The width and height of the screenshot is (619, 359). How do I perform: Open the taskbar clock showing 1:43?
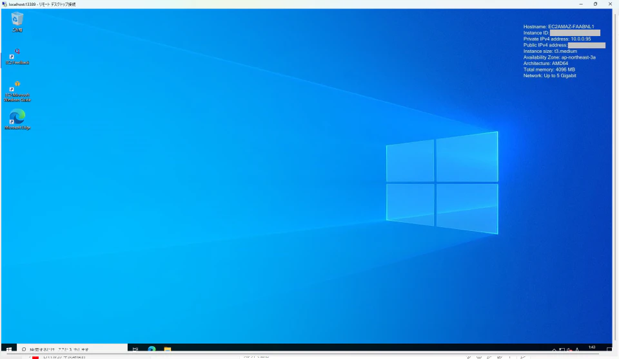[592, 348]
